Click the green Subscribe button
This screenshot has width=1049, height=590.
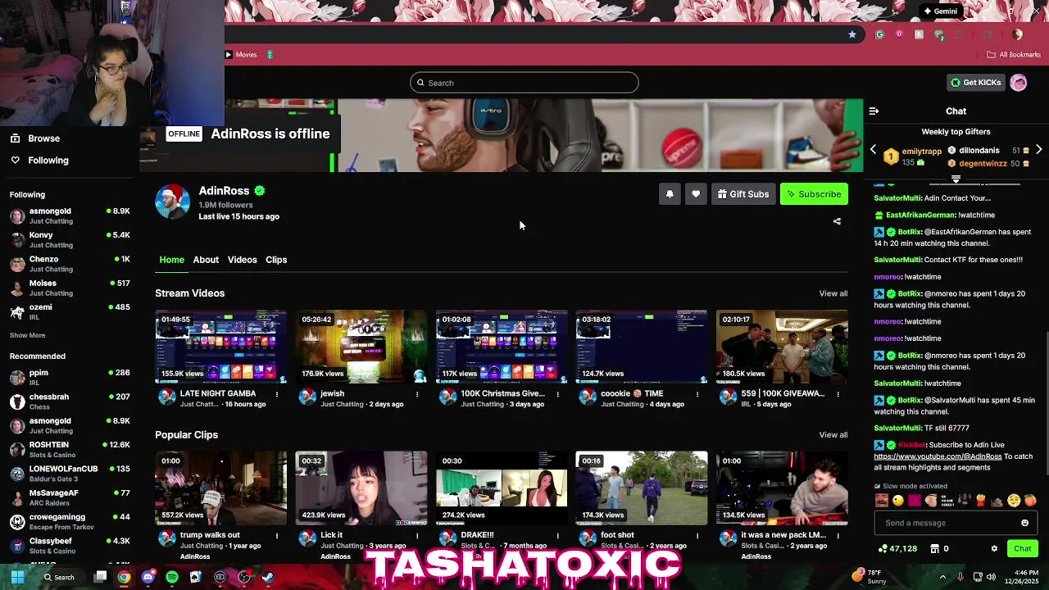[x=814, y=194]
